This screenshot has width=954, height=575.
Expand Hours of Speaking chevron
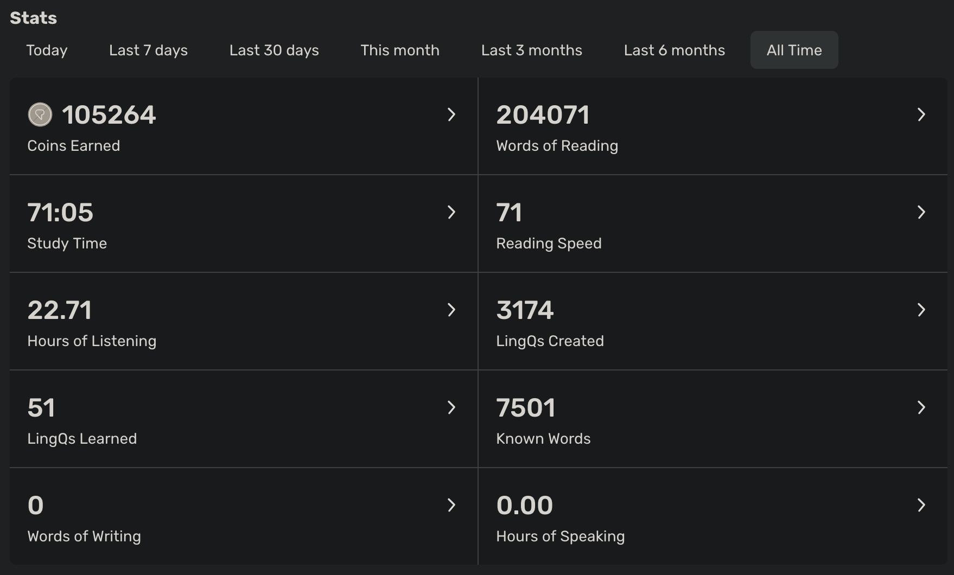(921, 505)
